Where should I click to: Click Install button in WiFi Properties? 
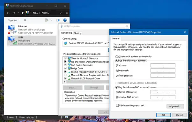click(72, 87)
